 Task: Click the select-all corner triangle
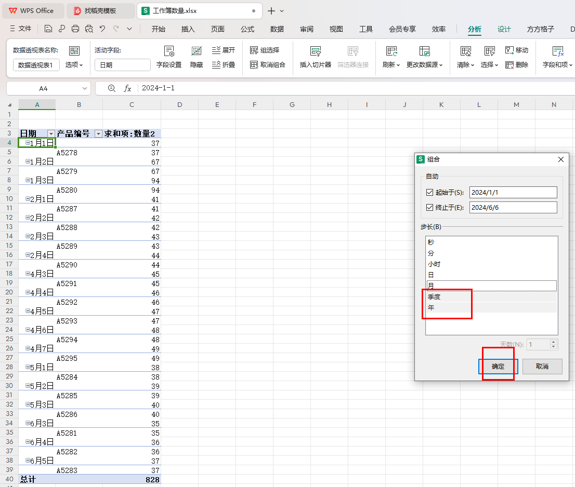(x=9, y=105)
